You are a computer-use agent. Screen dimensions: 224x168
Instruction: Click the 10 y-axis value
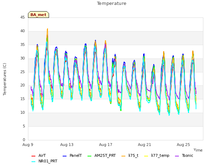22,112
